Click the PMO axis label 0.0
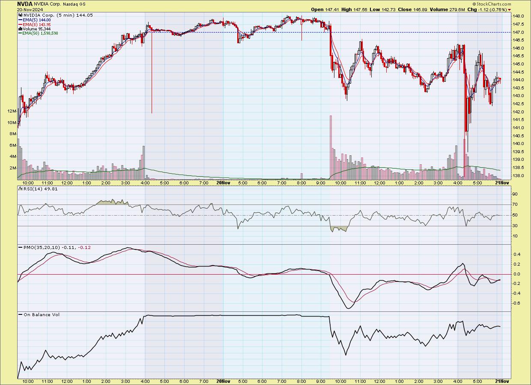 (517, 274)
